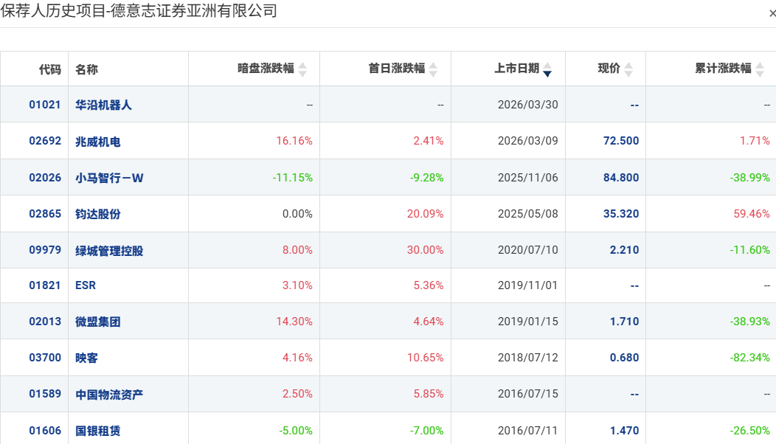Viewport: 776px width, 444px height.
Task: Open stock ESR
Action: coord(86,285)
